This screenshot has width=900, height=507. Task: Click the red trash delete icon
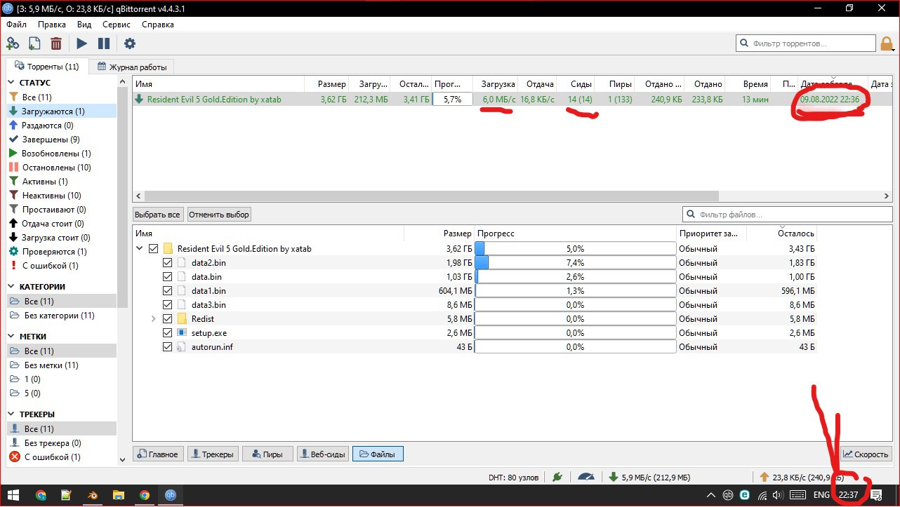pyautogui.click(x=56, y=43)
